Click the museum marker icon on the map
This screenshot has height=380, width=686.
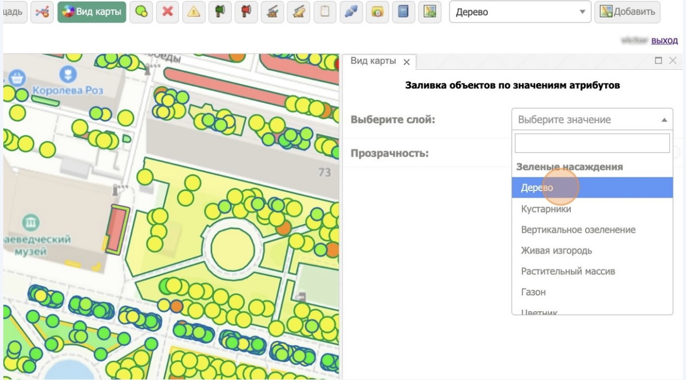(31, 222)
